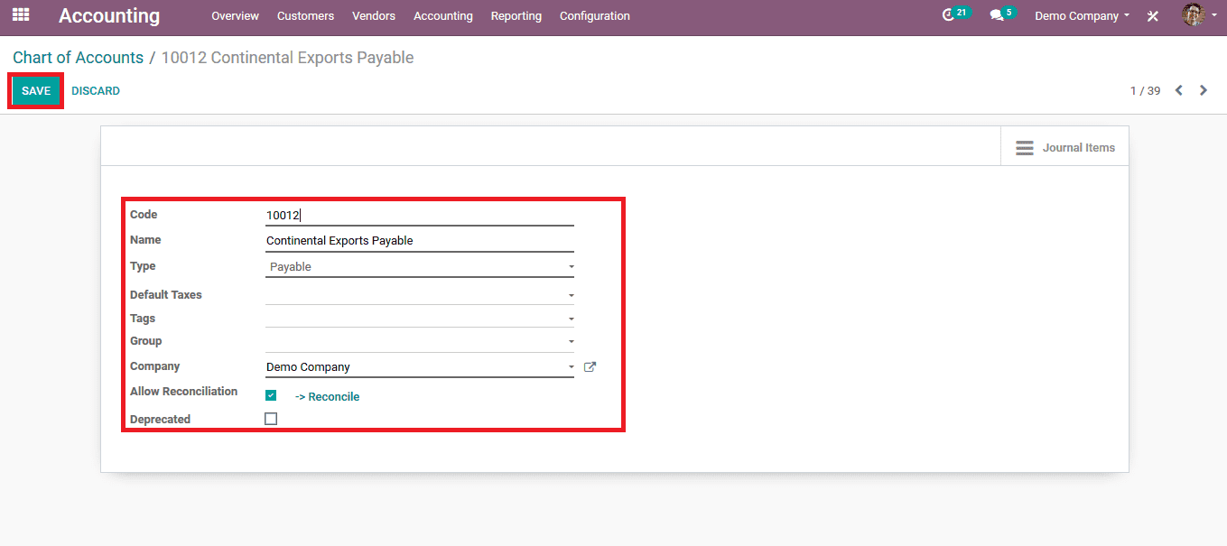Open Company external link icon
Viewport: 1227px width, 546px height.
click(x=590, y=367)
